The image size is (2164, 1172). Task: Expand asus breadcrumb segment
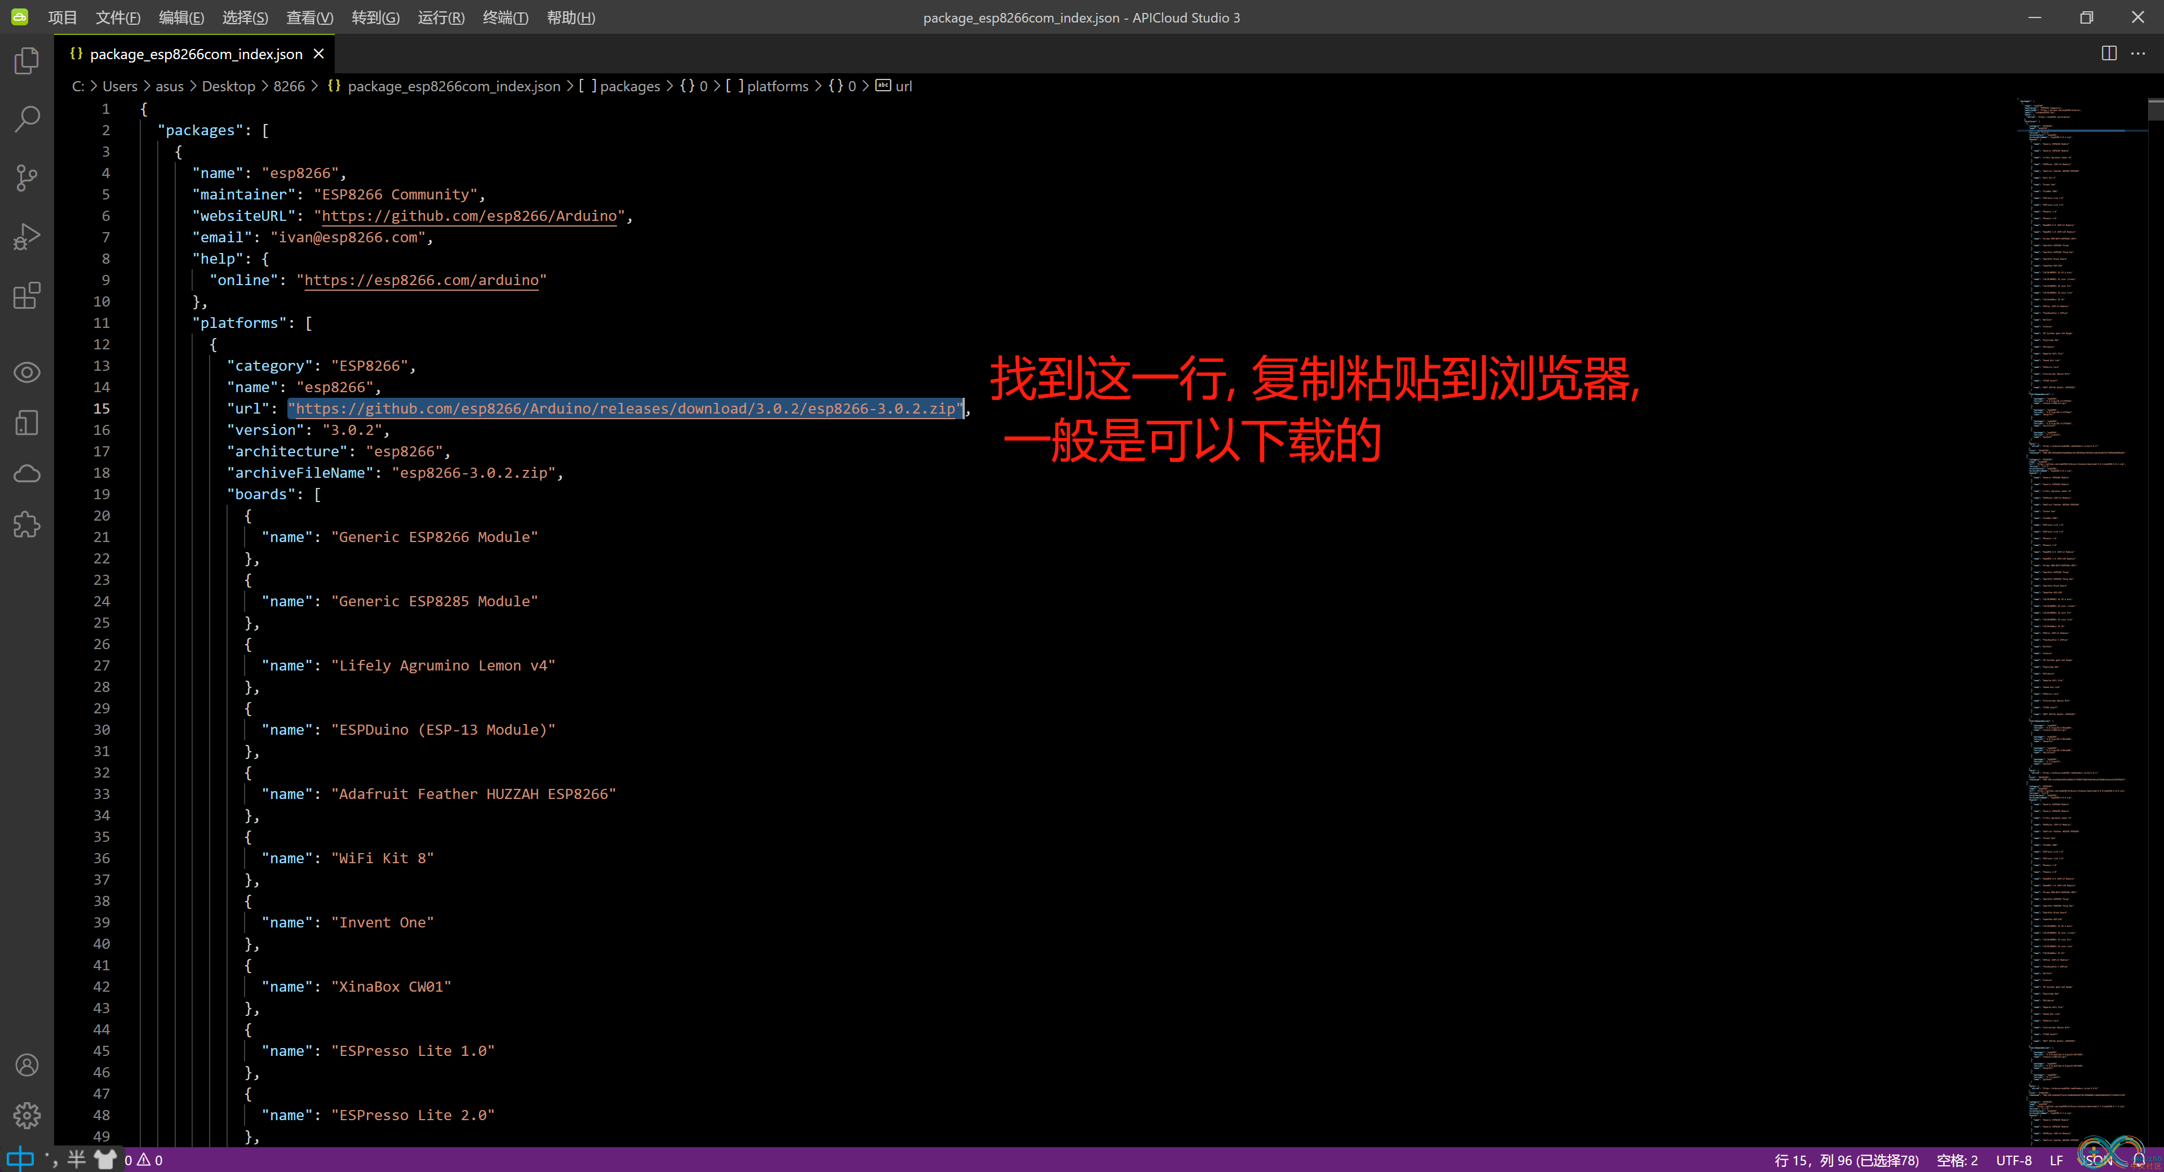click(x=169, y=86)
